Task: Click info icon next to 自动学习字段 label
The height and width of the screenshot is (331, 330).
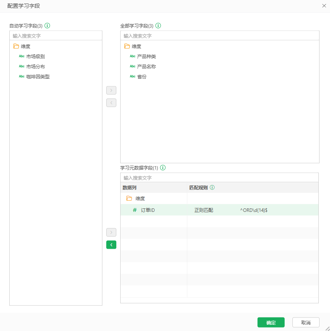Action: tap(47, 26)
